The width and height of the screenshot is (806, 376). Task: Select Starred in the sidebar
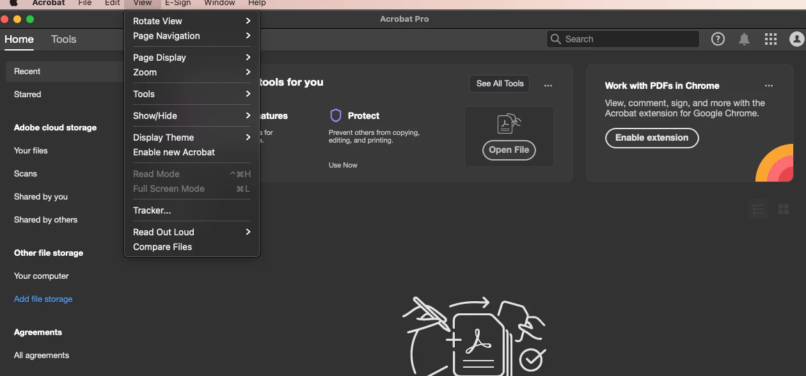click(28, 94)
